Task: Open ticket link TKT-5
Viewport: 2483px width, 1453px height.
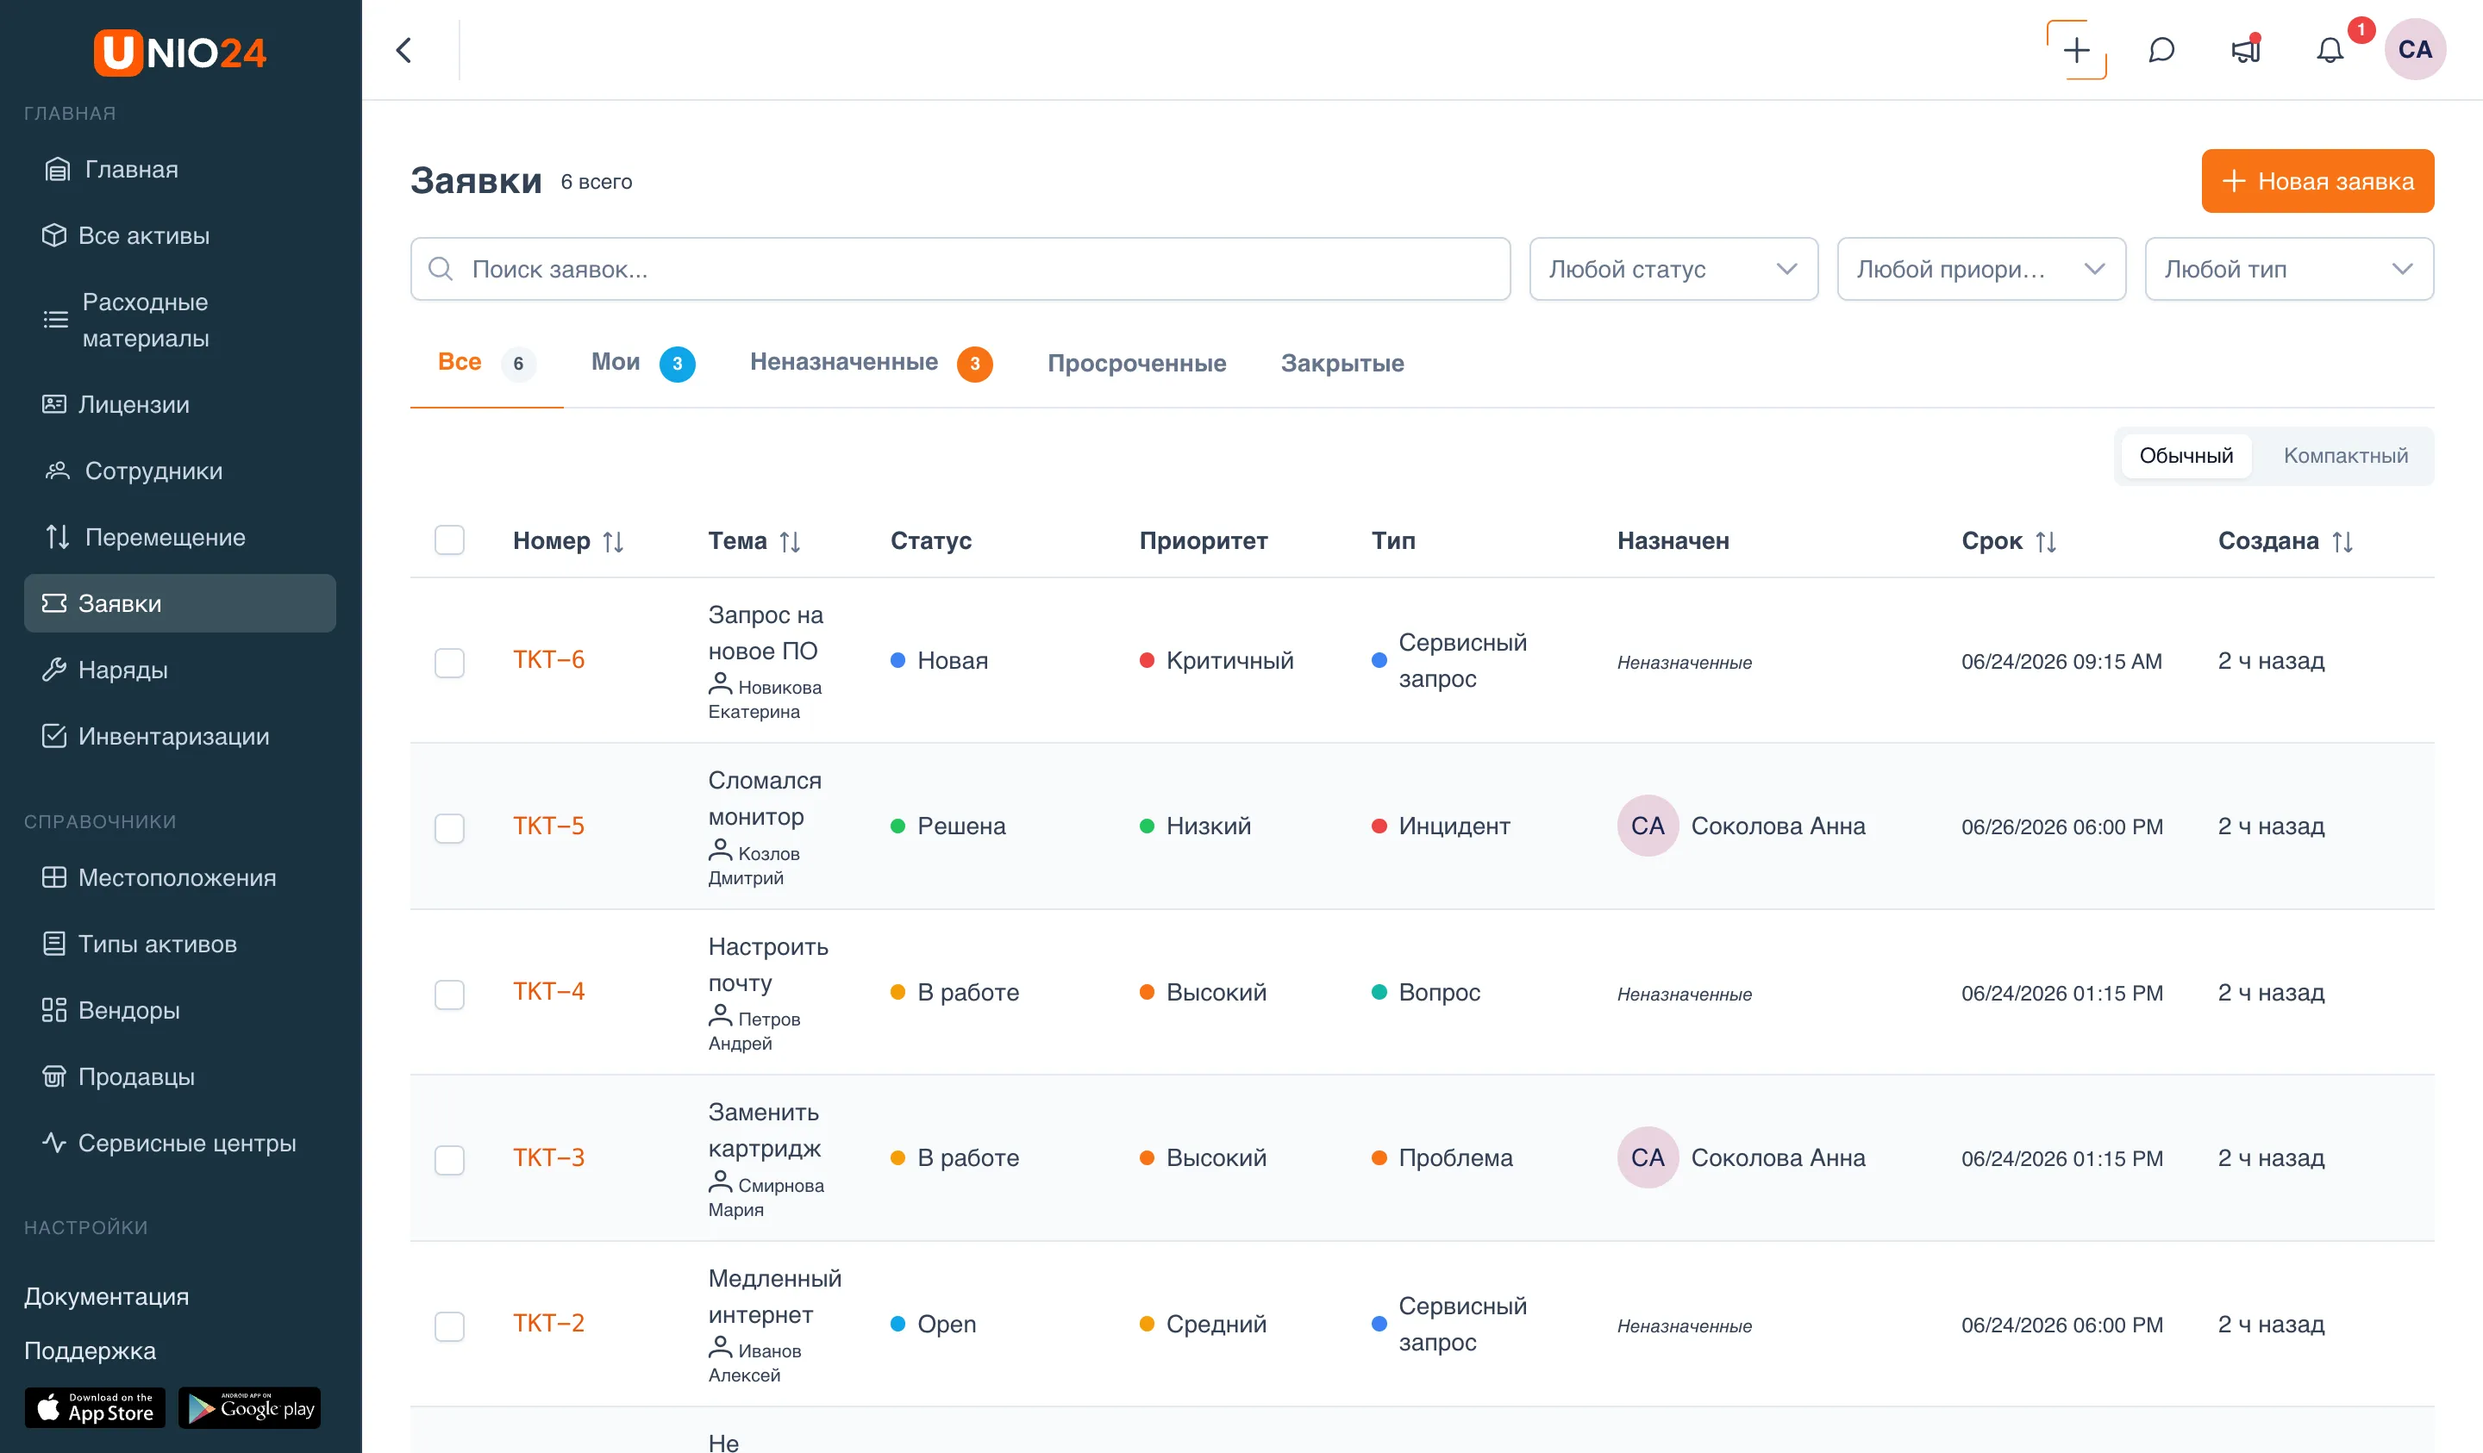Action: (547, 826)
